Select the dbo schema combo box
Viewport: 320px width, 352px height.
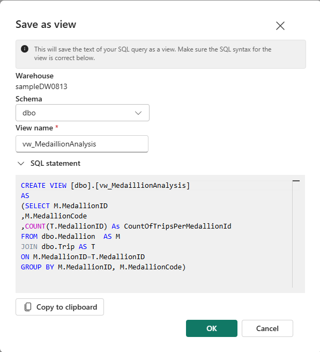tap(83, 113)
